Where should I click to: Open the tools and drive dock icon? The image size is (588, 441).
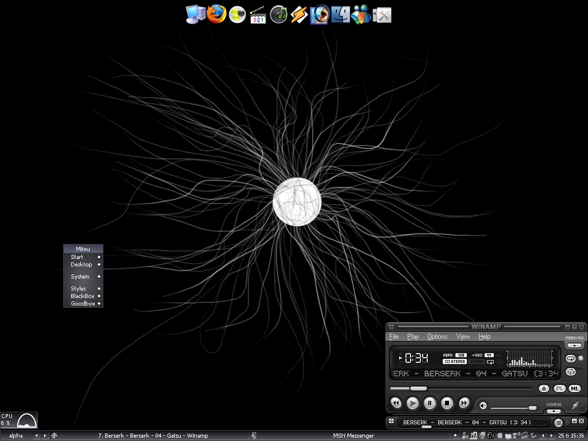pos(382,16)
